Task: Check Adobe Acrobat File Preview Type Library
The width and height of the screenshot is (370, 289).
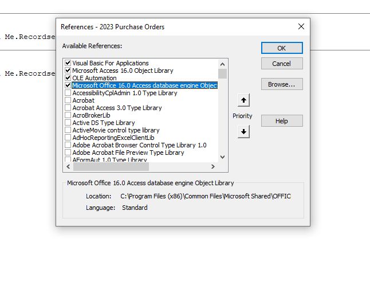Action: [x=68, y=153]
